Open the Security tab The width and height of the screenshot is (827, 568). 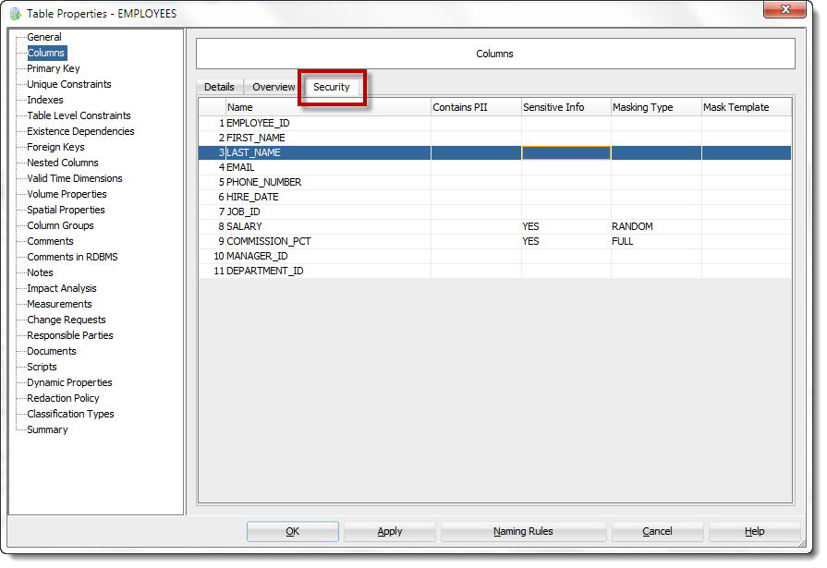point(331,87)
